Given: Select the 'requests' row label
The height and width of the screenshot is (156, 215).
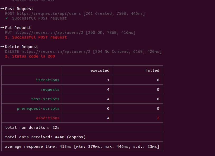Looking at the screenshot, I should 50,89.
